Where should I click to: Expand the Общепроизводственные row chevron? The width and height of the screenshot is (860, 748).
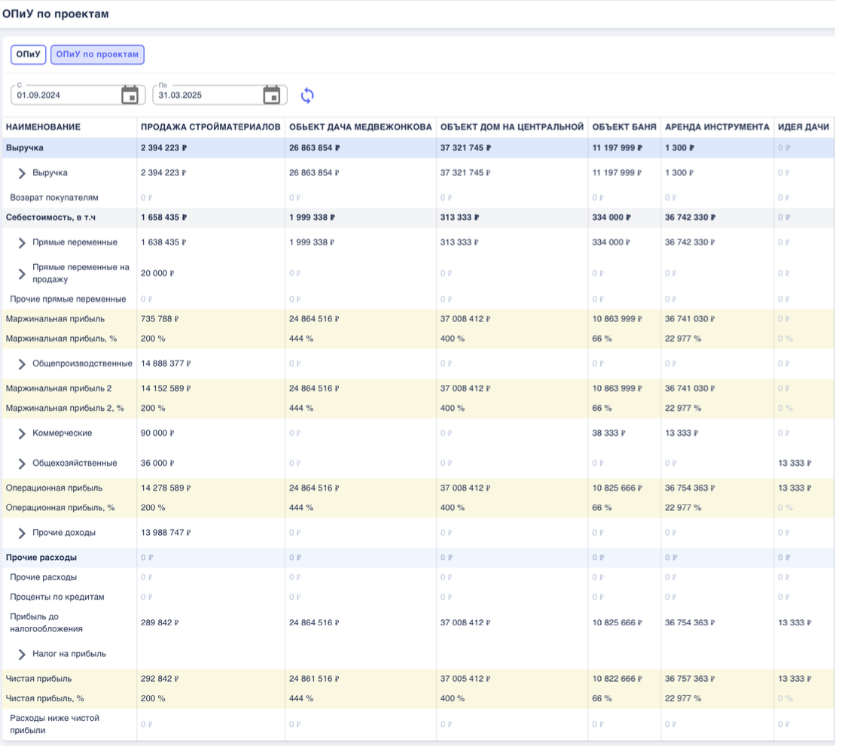coord(22,364)
